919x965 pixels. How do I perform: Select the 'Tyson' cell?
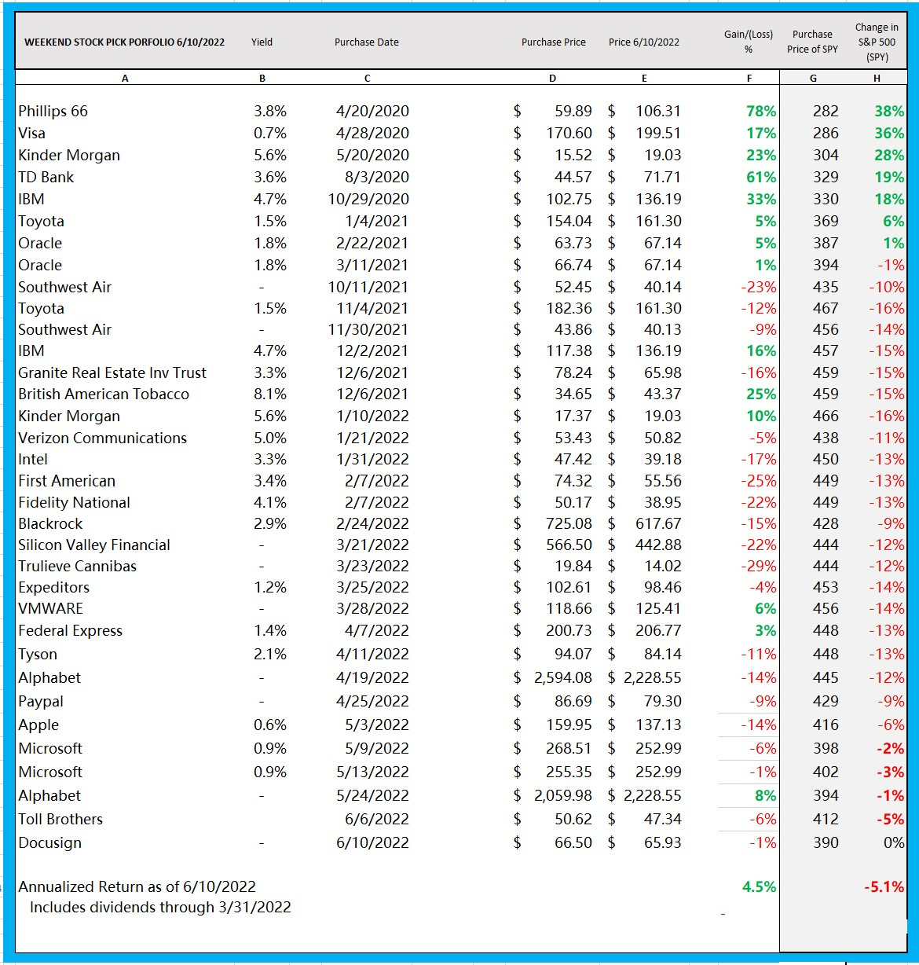click(x=38, y=654)
